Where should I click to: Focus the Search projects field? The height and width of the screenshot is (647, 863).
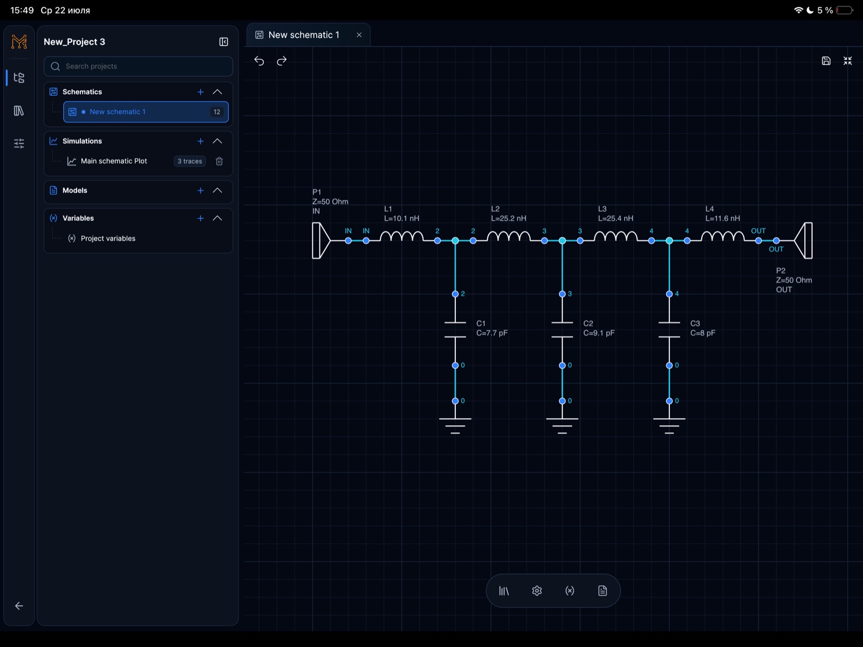138,66
